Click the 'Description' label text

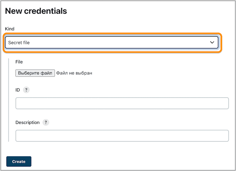(27, 122)
